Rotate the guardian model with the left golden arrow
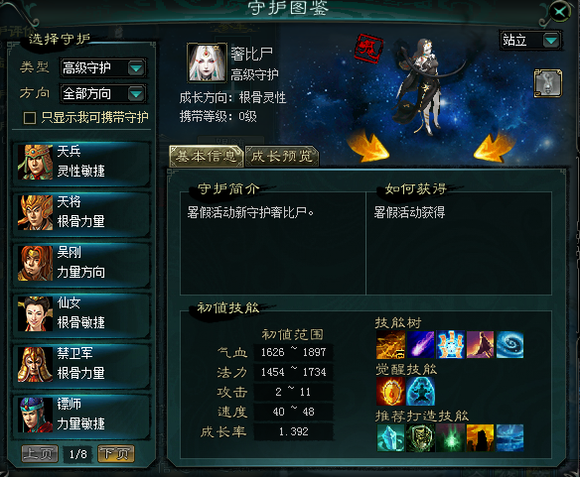Image resolution: width=580 pixels, height=477 pixels. pyautogui.click(x=367, y=147)
